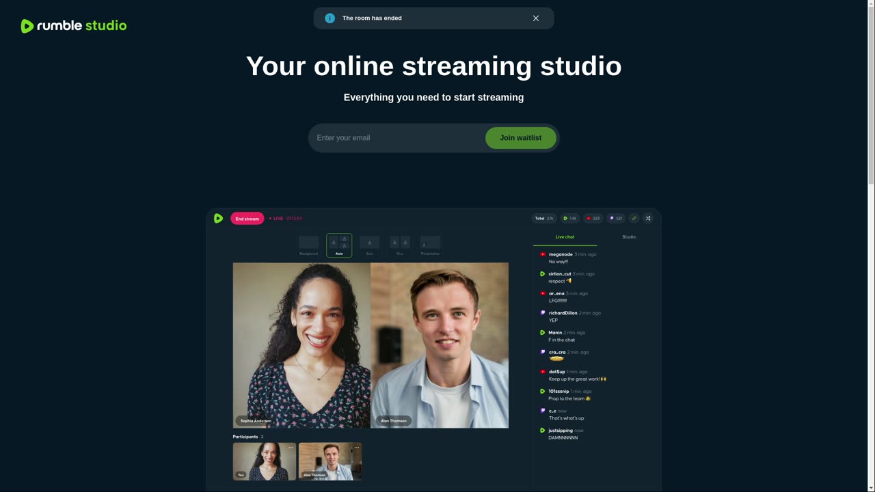Click the Rumble viewer count 1.4k
The width and height of the screenshot is (875, 492).
coord(570,219)
